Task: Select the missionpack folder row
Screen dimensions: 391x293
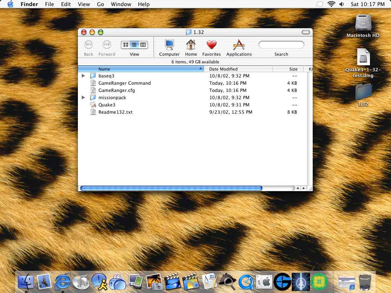Action: click(193, 97)
